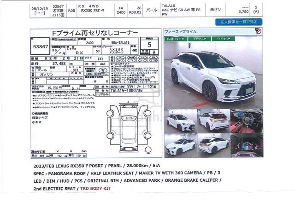Image resolution: width=295 pixels, height=208 pixels.
Task: Click the 未セリ status in the header row
Action: point(215,10)
